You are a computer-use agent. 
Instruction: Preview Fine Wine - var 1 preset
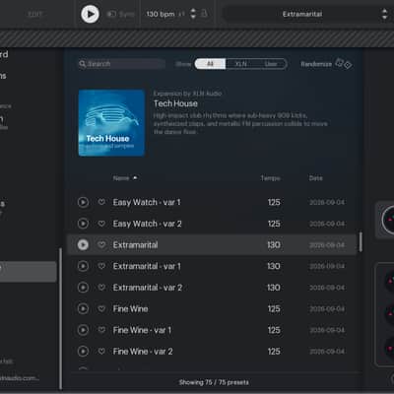tap(83, 330)
